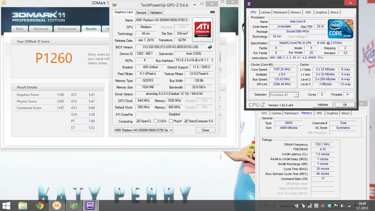This screenshot has height=211, width=375.
Task: Click the P1260 score in 3DMark
Action: (x=54, y=58)
